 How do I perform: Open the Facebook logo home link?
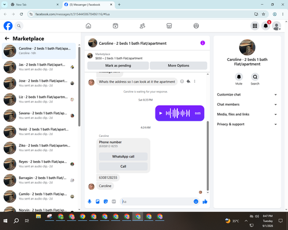point(8,26)
